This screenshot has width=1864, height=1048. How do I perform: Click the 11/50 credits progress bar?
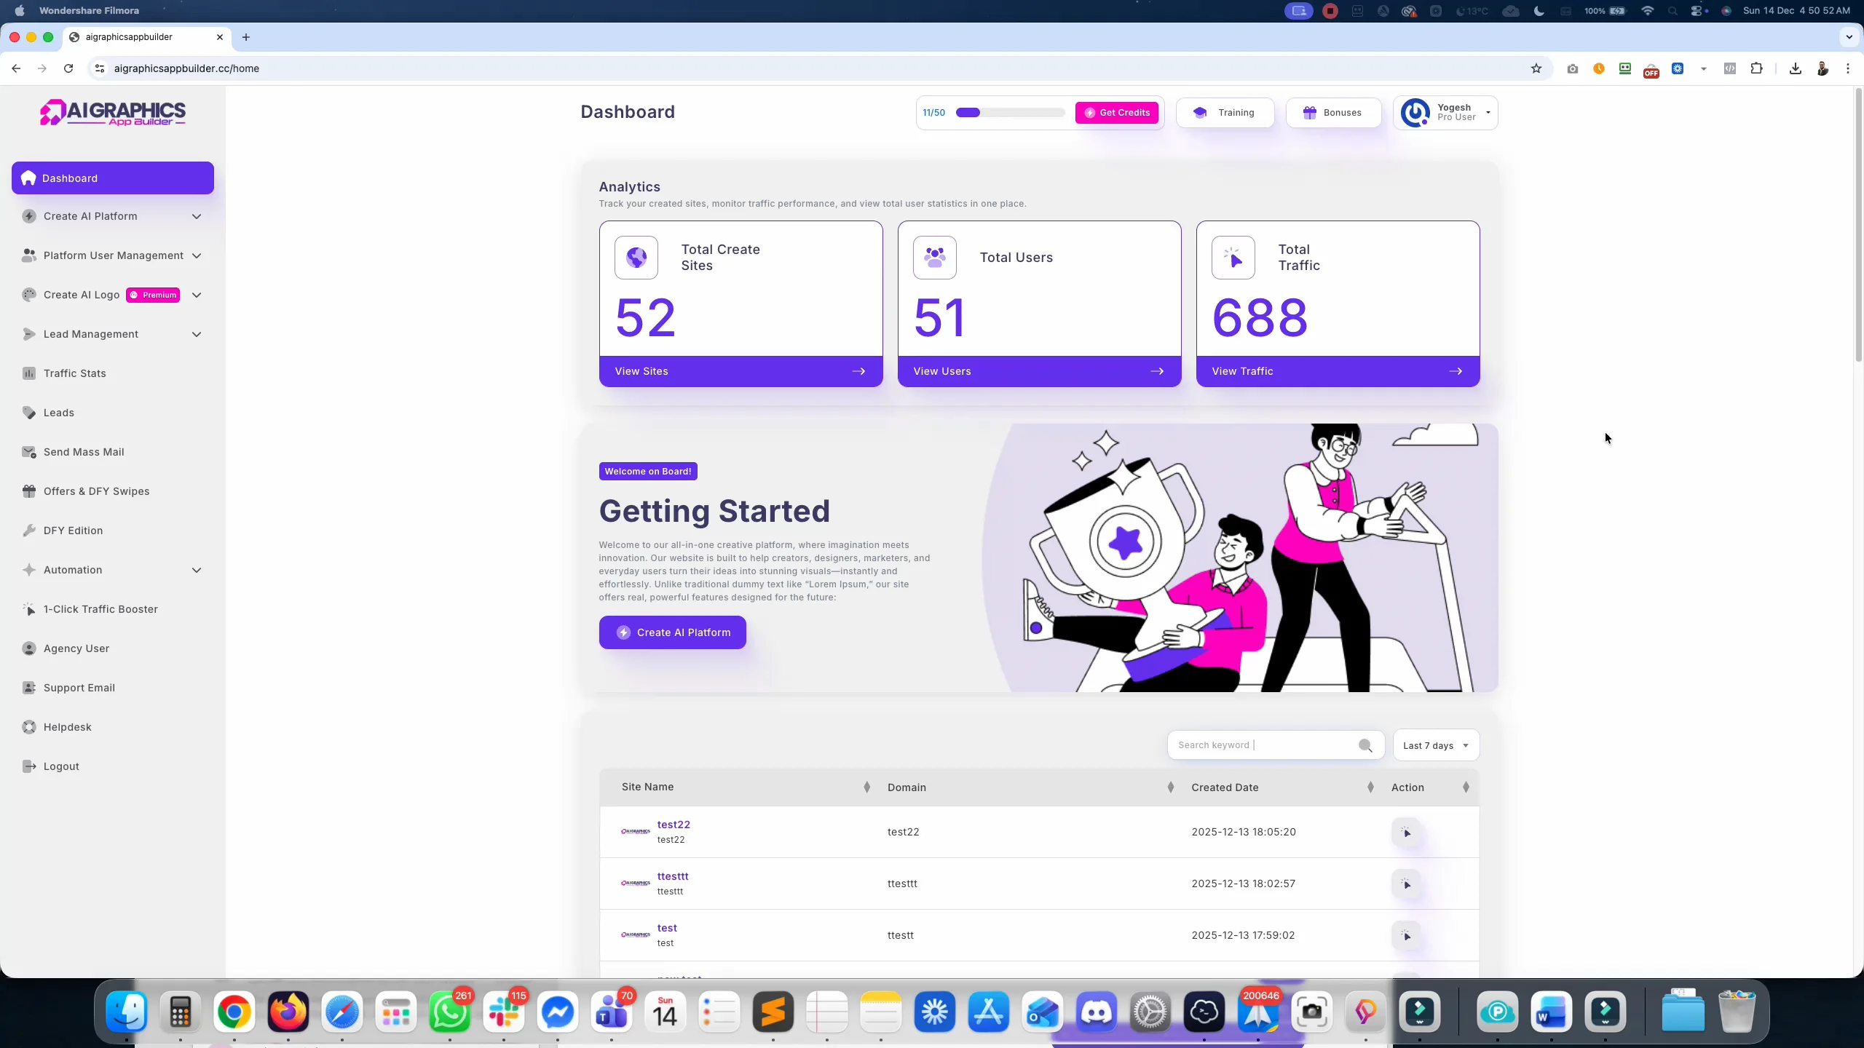coord(1010,113)
